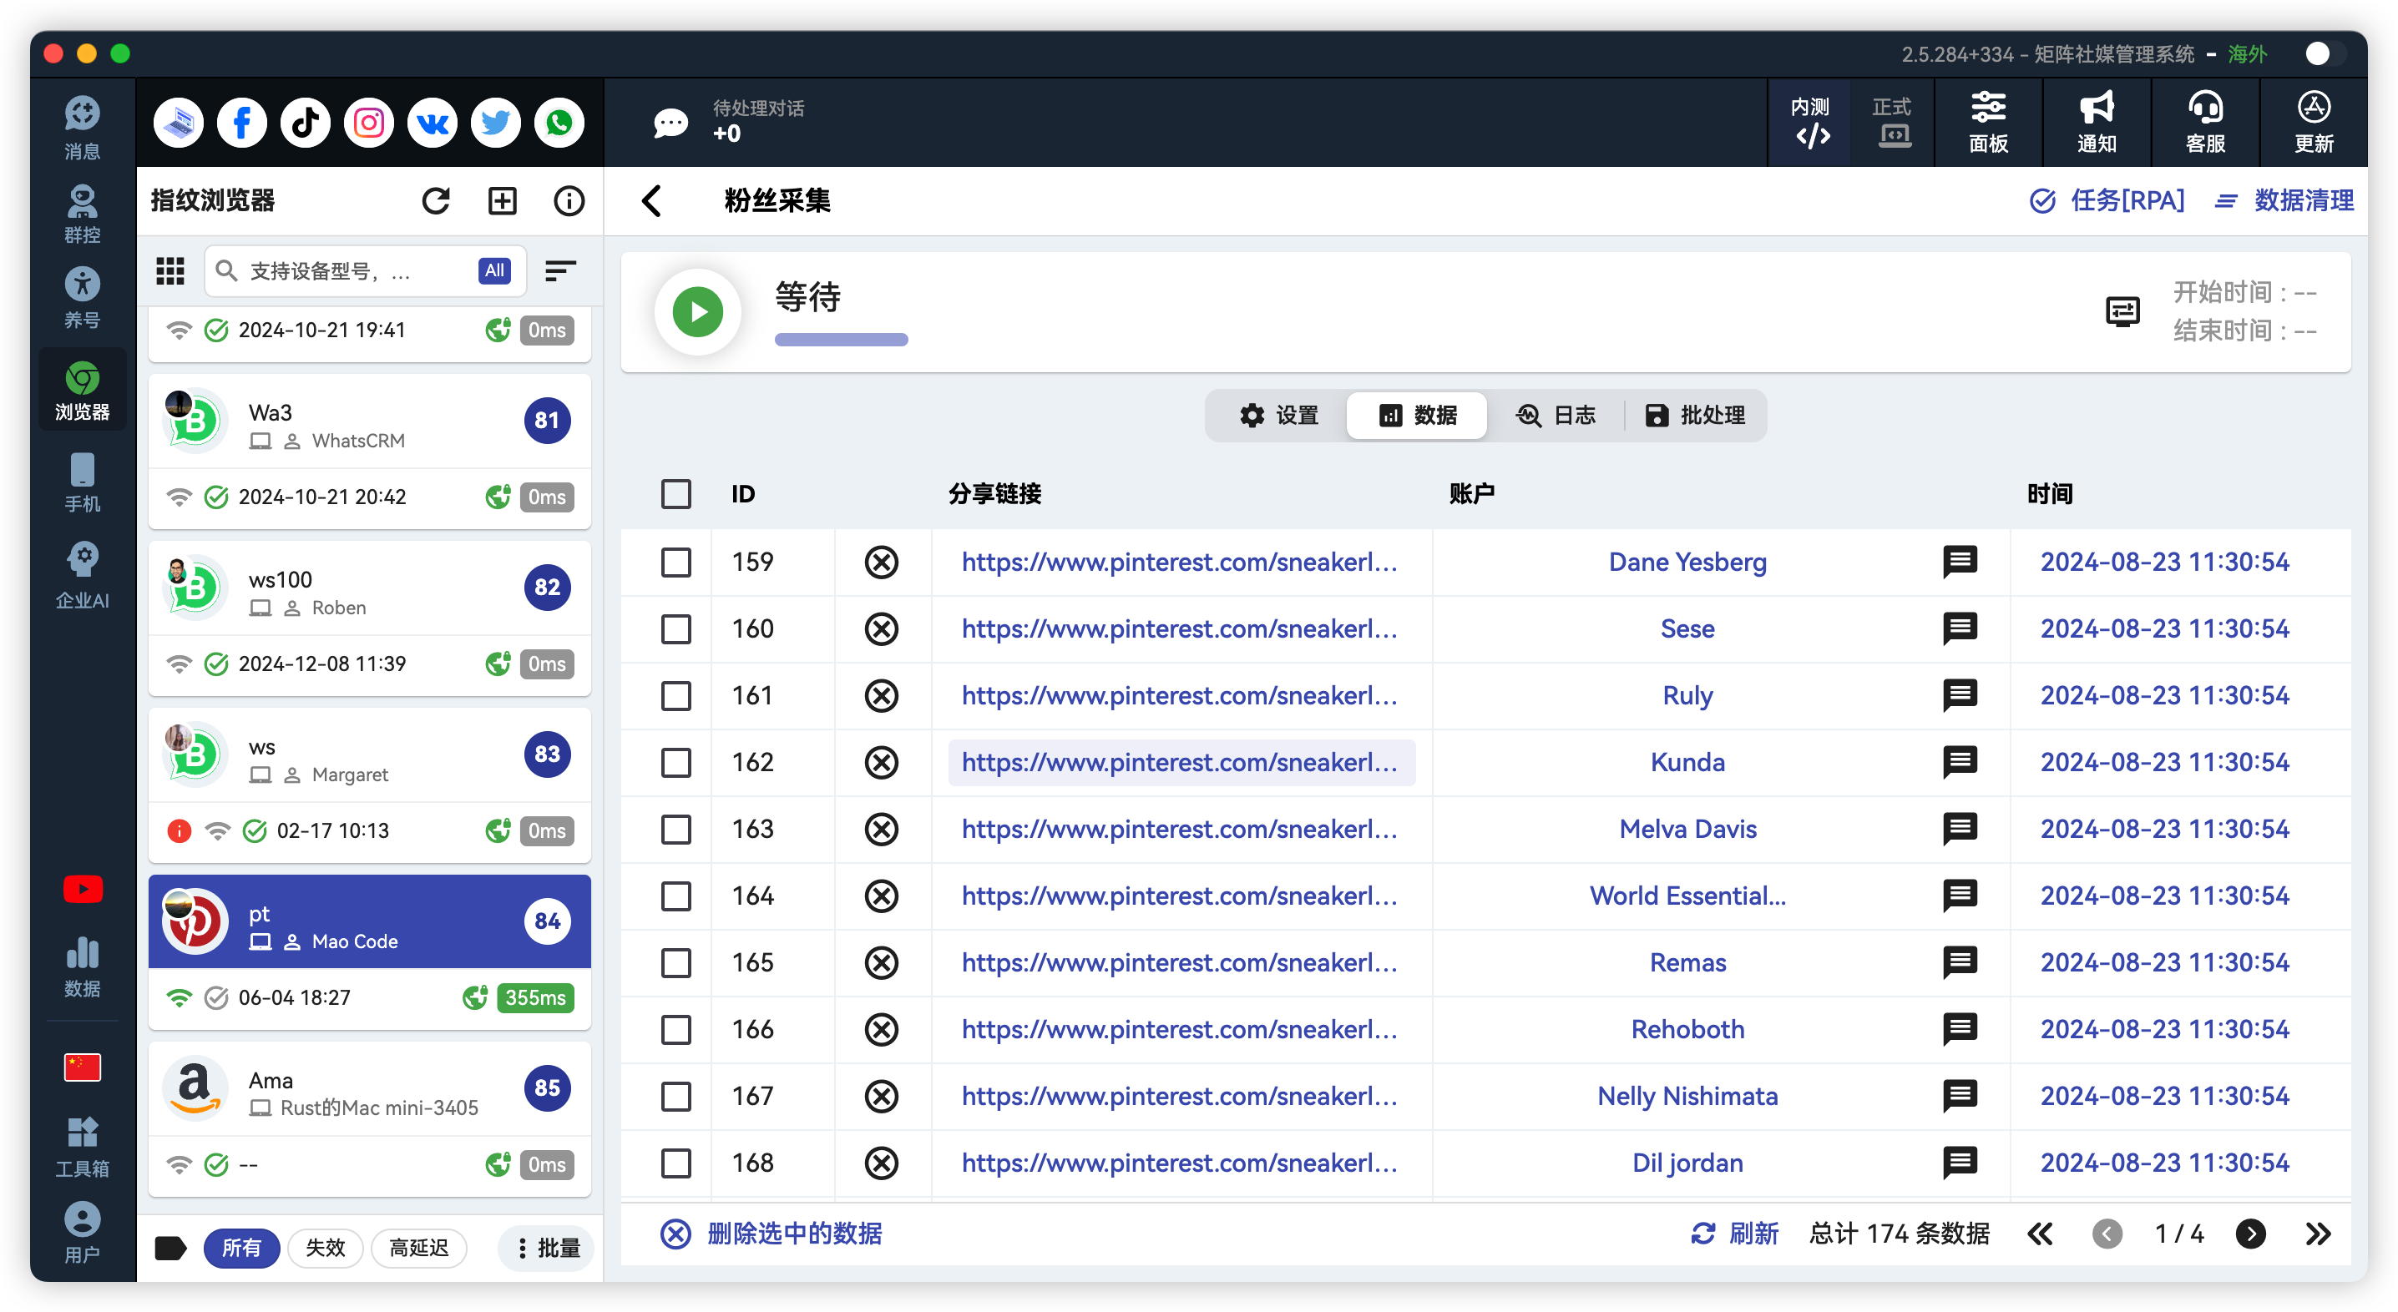Viewport: 2398px width, 1312px height.
Task: Go back with the left chevron
Action: coord(651,201)
